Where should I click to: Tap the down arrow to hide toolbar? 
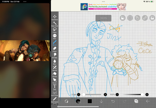tap(101, 101)
